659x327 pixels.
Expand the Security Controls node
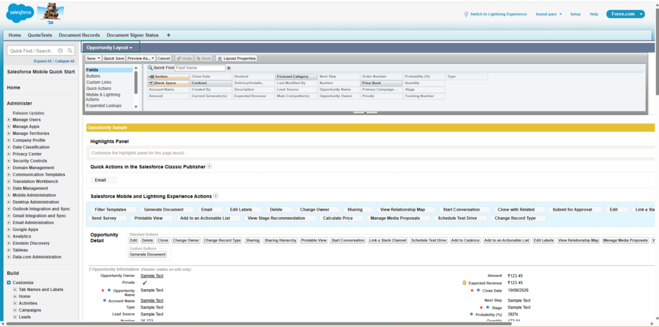(x=9, y=161)
